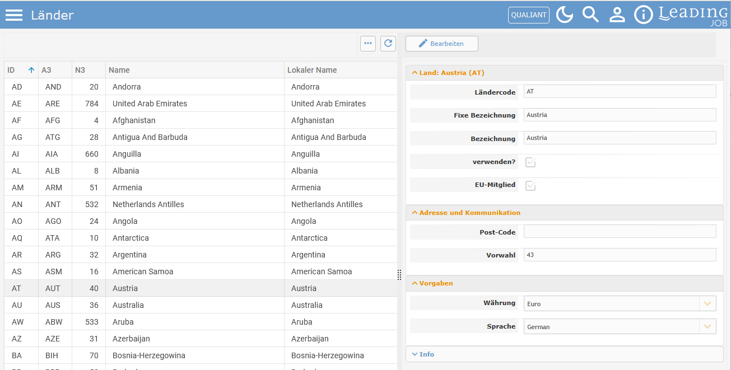731x370 pixels.
Task: Collapse the Vorgaben section
Action: point(564,283)
